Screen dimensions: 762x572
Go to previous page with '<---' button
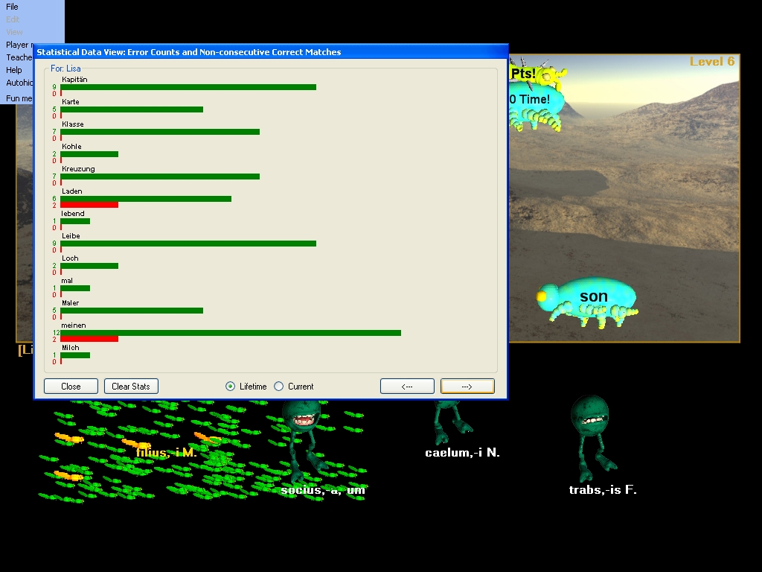[x=407, y=386]
